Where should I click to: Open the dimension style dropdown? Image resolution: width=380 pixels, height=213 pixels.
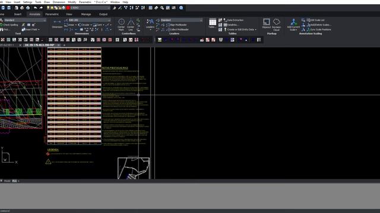[x=89, y=20]
